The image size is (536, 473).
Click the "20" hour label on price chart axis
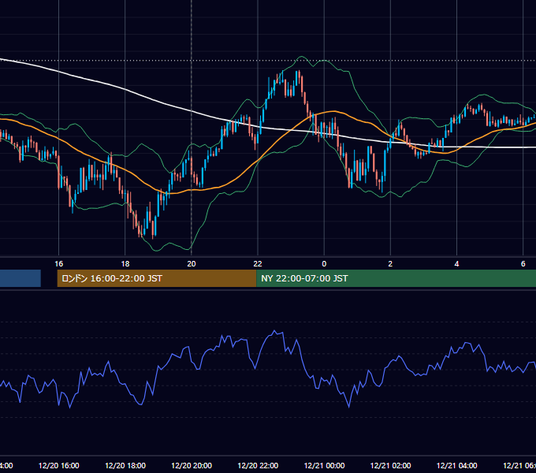[192, 264]
